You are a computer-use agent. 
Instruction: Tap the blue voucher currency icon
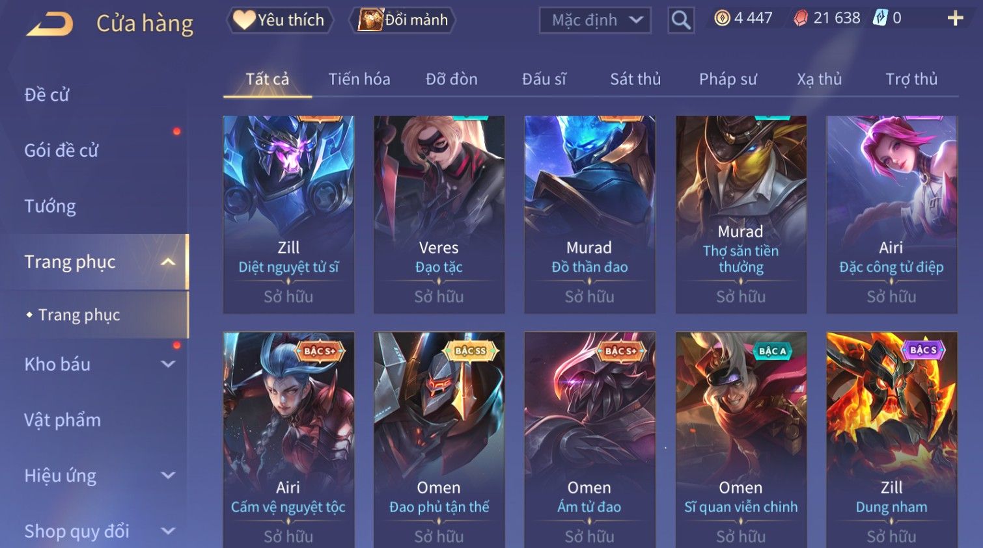(x=880, y=18)
